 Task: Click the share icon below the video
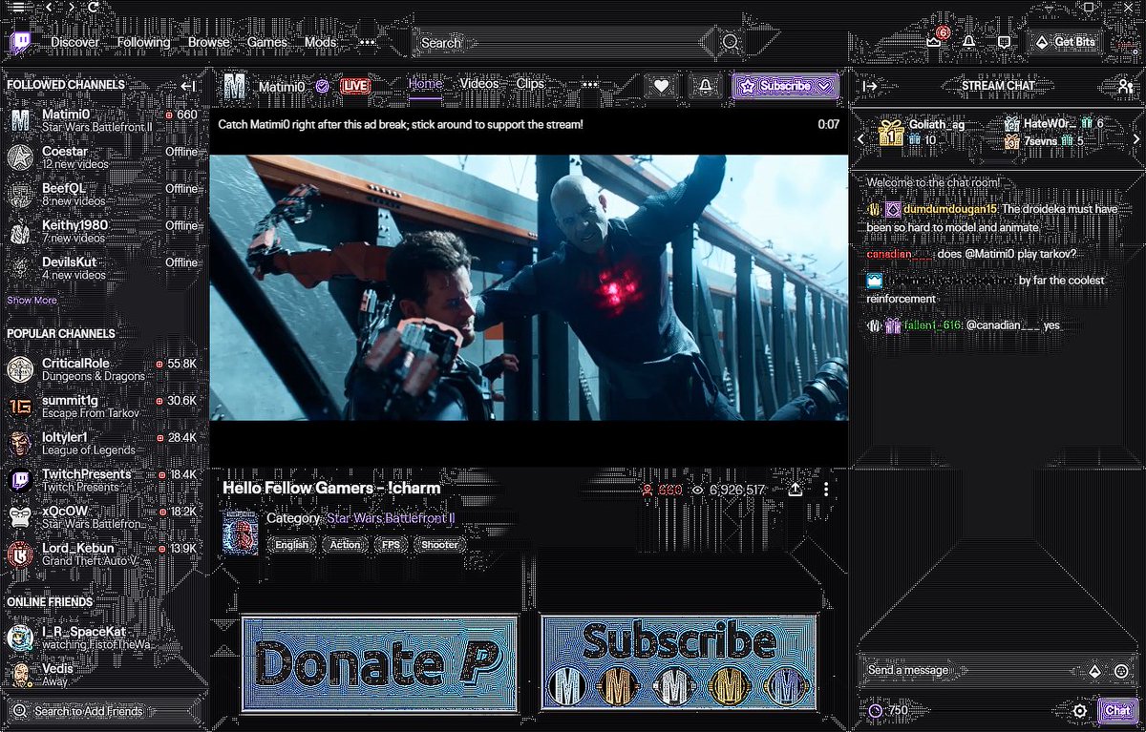point(795,489)
